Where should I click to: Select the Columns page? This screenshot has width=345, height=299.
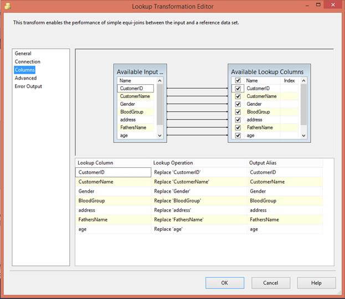point(24,70)
